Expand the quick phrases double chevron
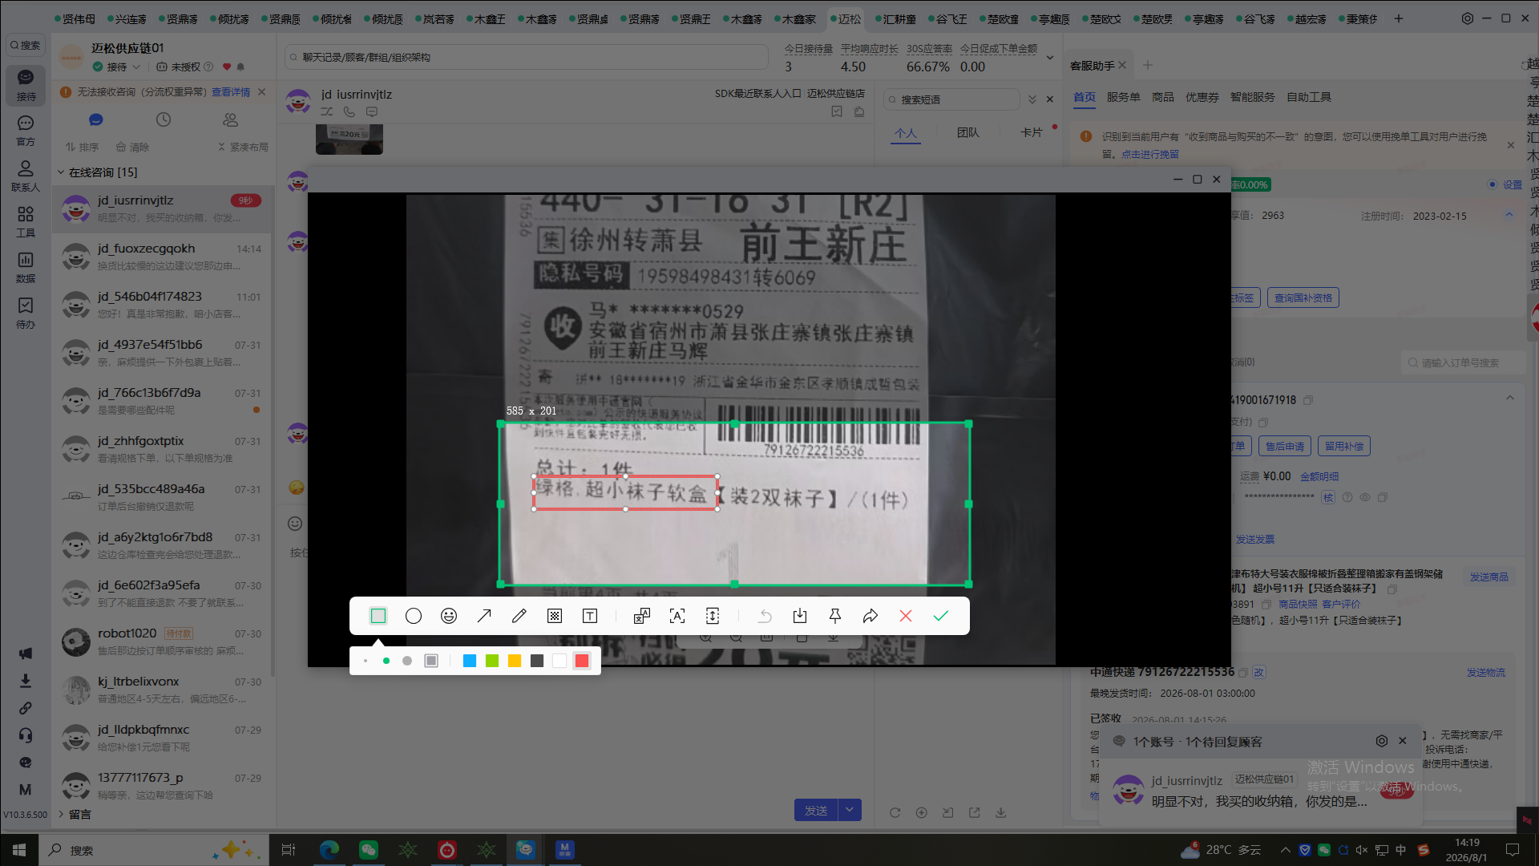1539x866 pixels. 1032,99
